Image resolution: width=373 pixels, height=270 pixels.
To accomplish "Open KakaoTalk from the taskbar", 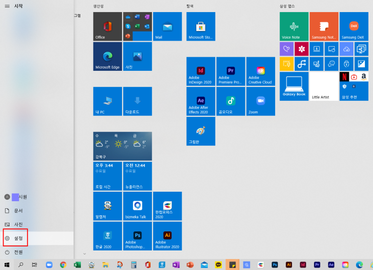I will (218, 264).
